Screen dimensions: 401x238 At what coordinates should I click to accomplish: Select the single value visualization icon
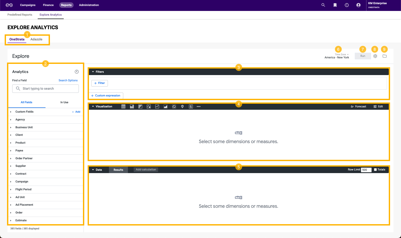[x=191, y=107]
